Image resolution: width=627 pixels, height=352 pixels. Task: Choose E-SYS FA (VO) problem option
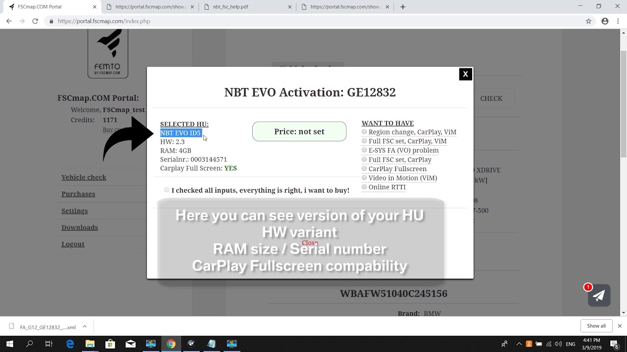364,150
